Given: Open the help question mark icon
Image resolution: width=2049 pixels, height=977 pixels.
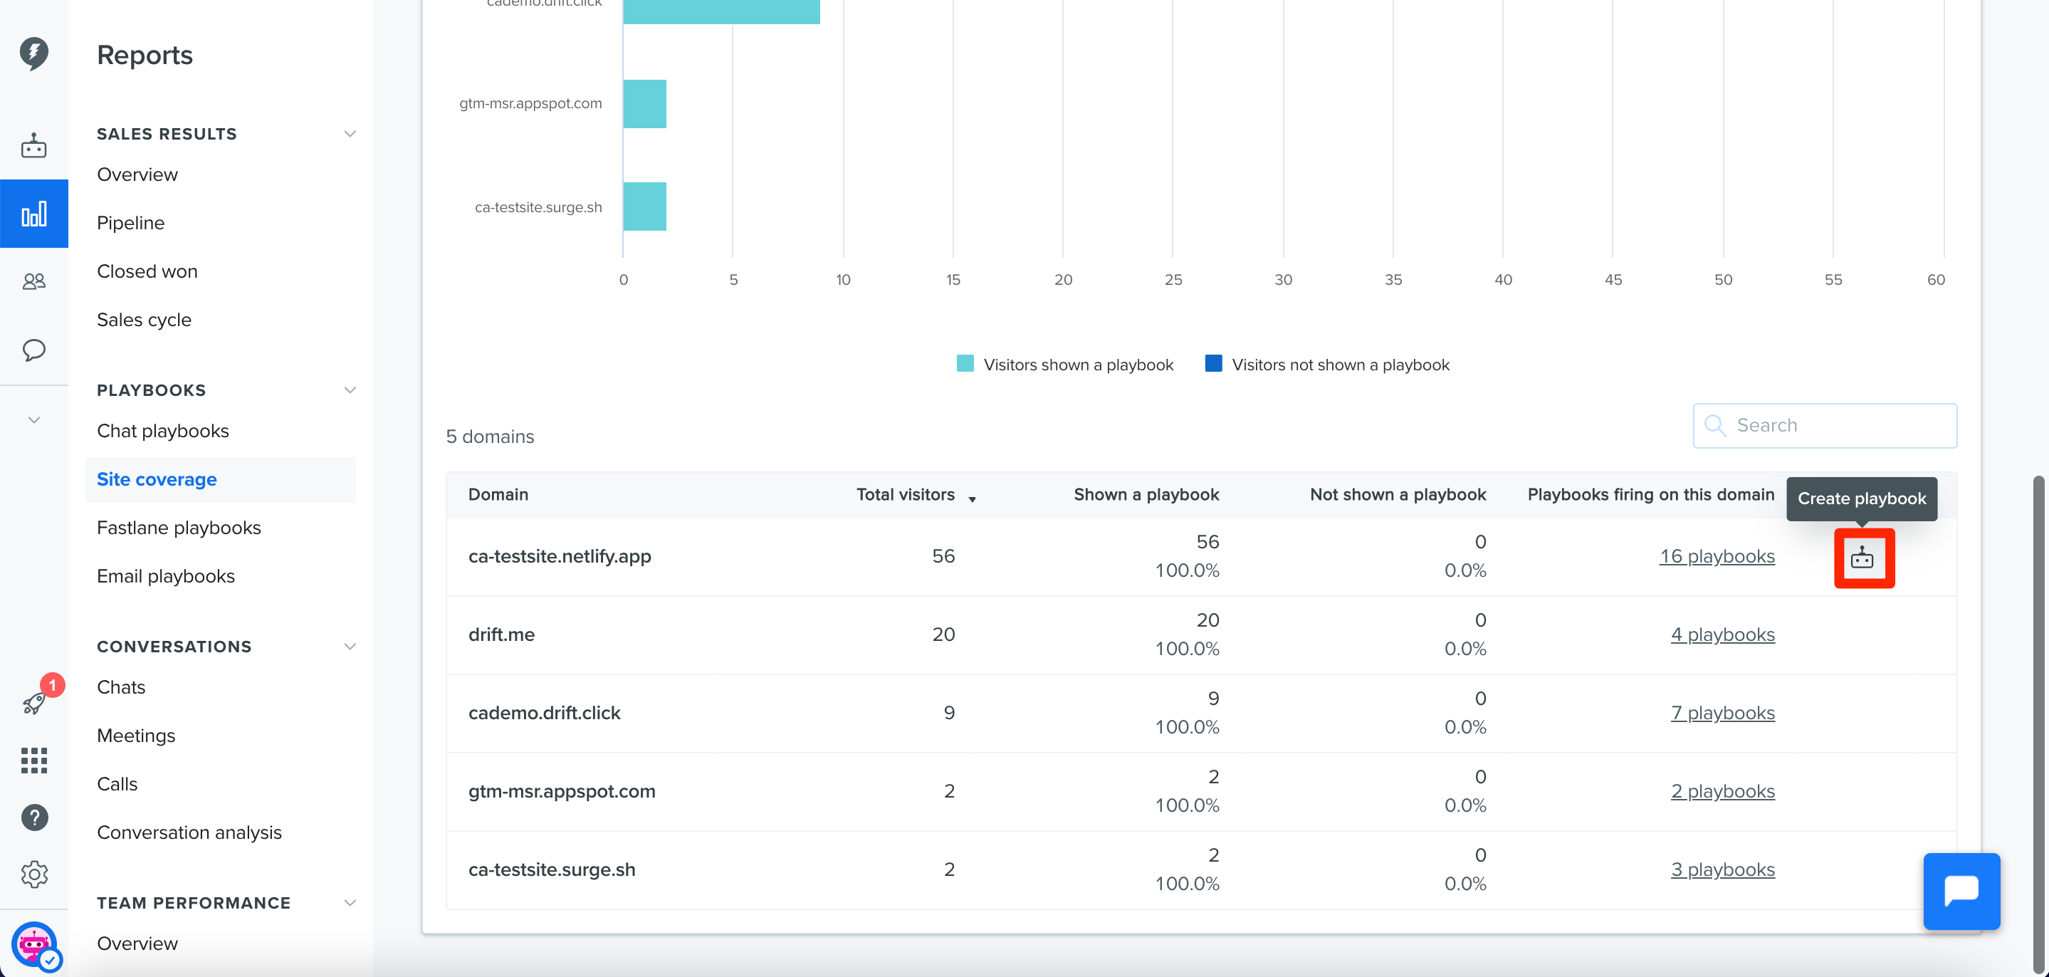Looking at the screenshot, I should coord(33,817).
